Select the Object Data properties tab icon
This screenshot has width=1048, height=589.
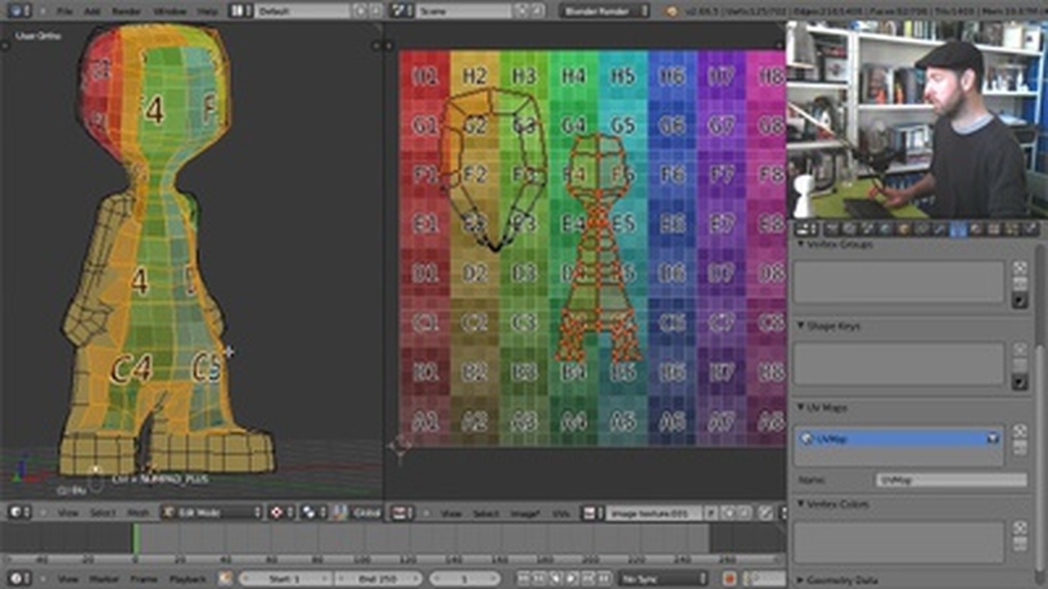pos(957,230)
